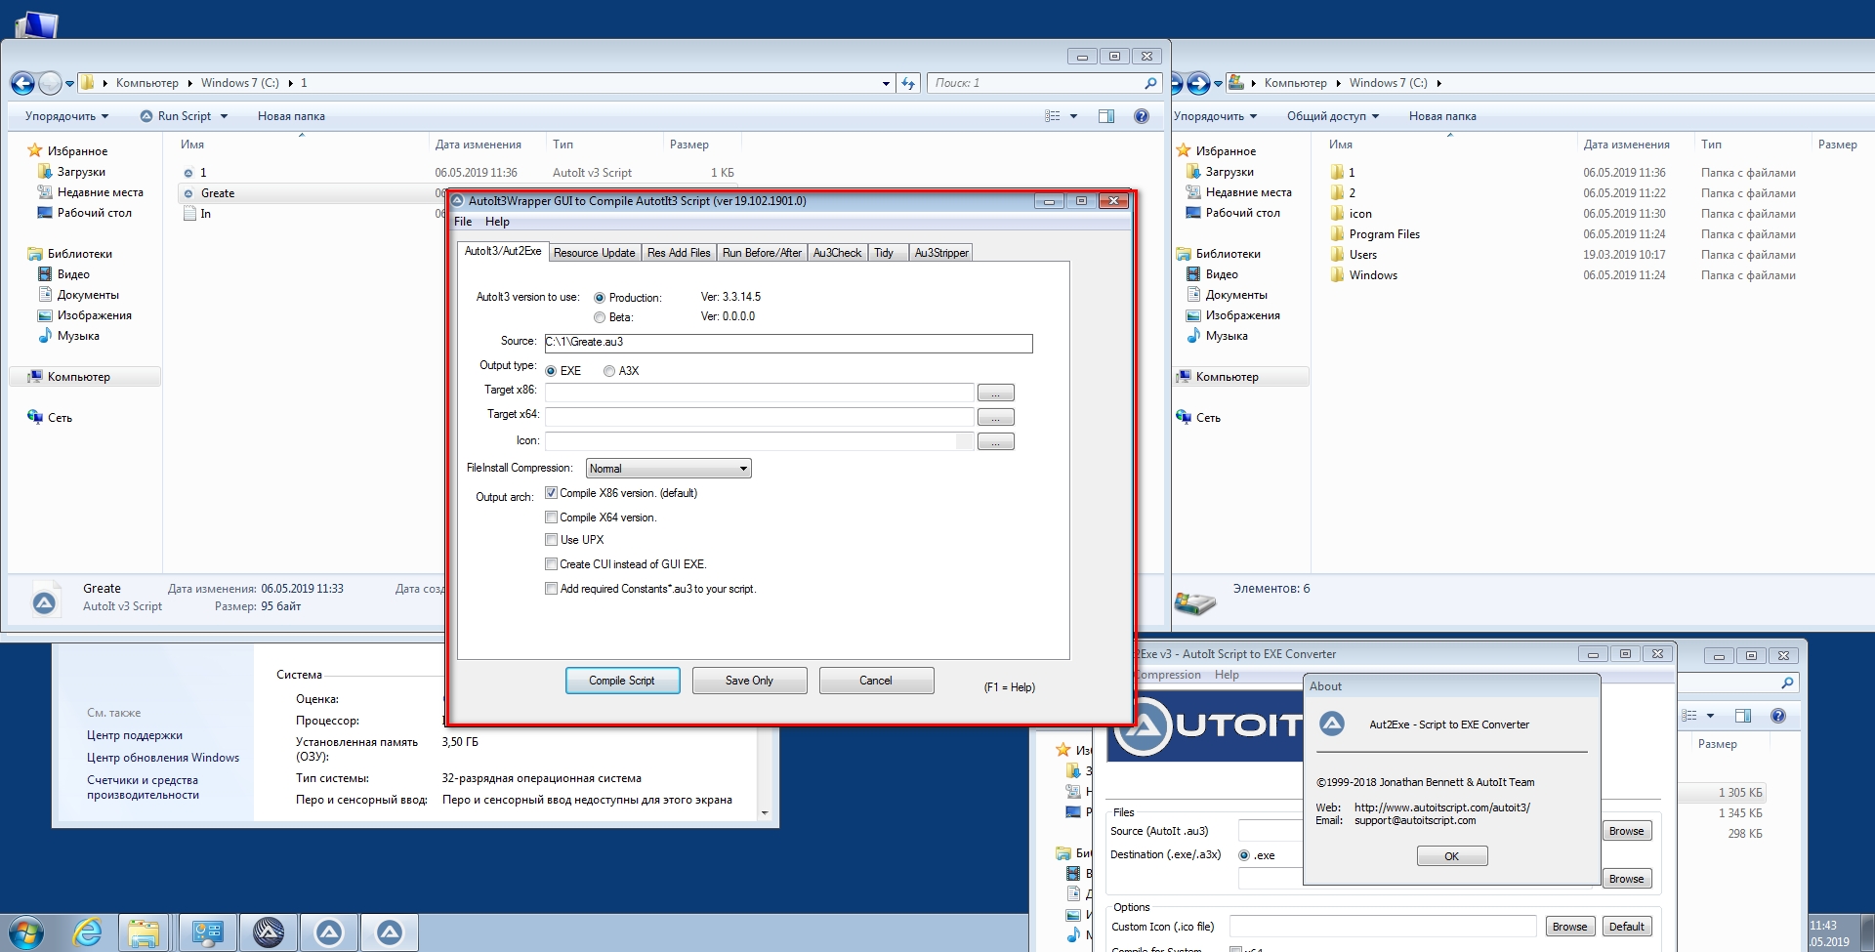
Task: Open the Au3Stripper tab
Action: click(941, 253)
